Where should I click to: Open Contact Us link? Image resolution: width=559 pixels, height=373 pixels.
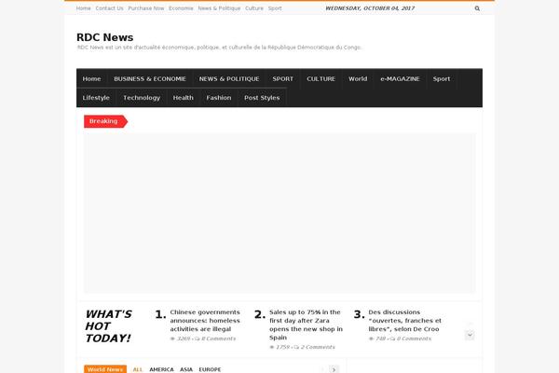(109, 8)
